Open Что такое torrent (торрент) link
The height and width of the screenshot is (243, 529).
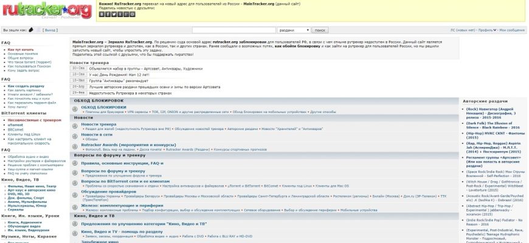click(x=30, y=63)
